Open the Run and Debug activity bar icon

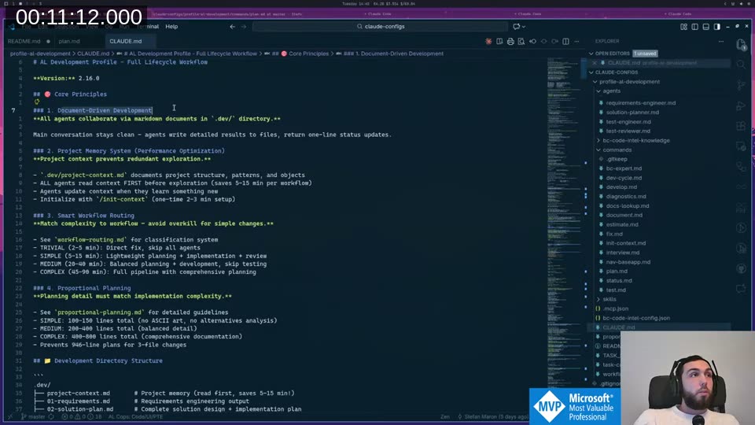click(x=741, y=105)
